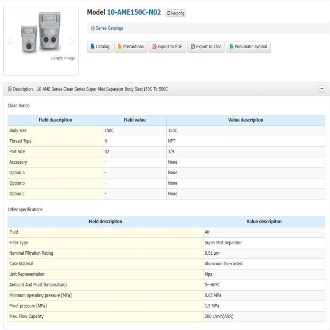
Task: Click Aluminum Die-casted value
Action: pos(223,264)
